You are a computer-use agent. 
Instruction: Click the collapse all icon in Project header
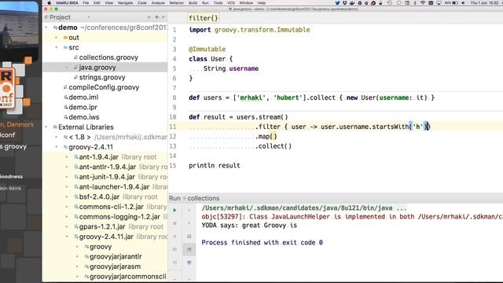149,17
